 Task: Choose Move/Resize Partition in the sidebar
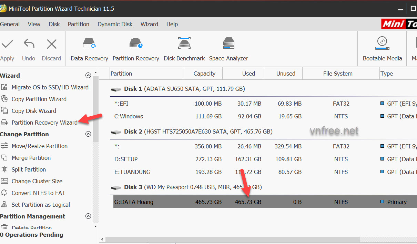(x=40, y=146)
